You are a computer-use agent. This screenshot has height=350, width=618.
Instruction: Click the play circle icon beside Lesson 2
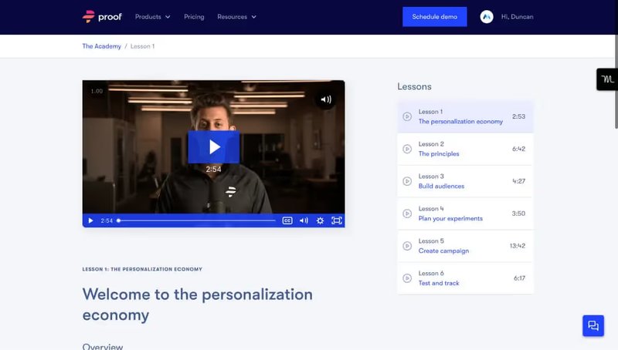coord(407,149)
